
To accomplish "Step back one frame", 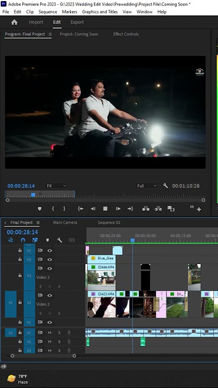I will (93, 209).
